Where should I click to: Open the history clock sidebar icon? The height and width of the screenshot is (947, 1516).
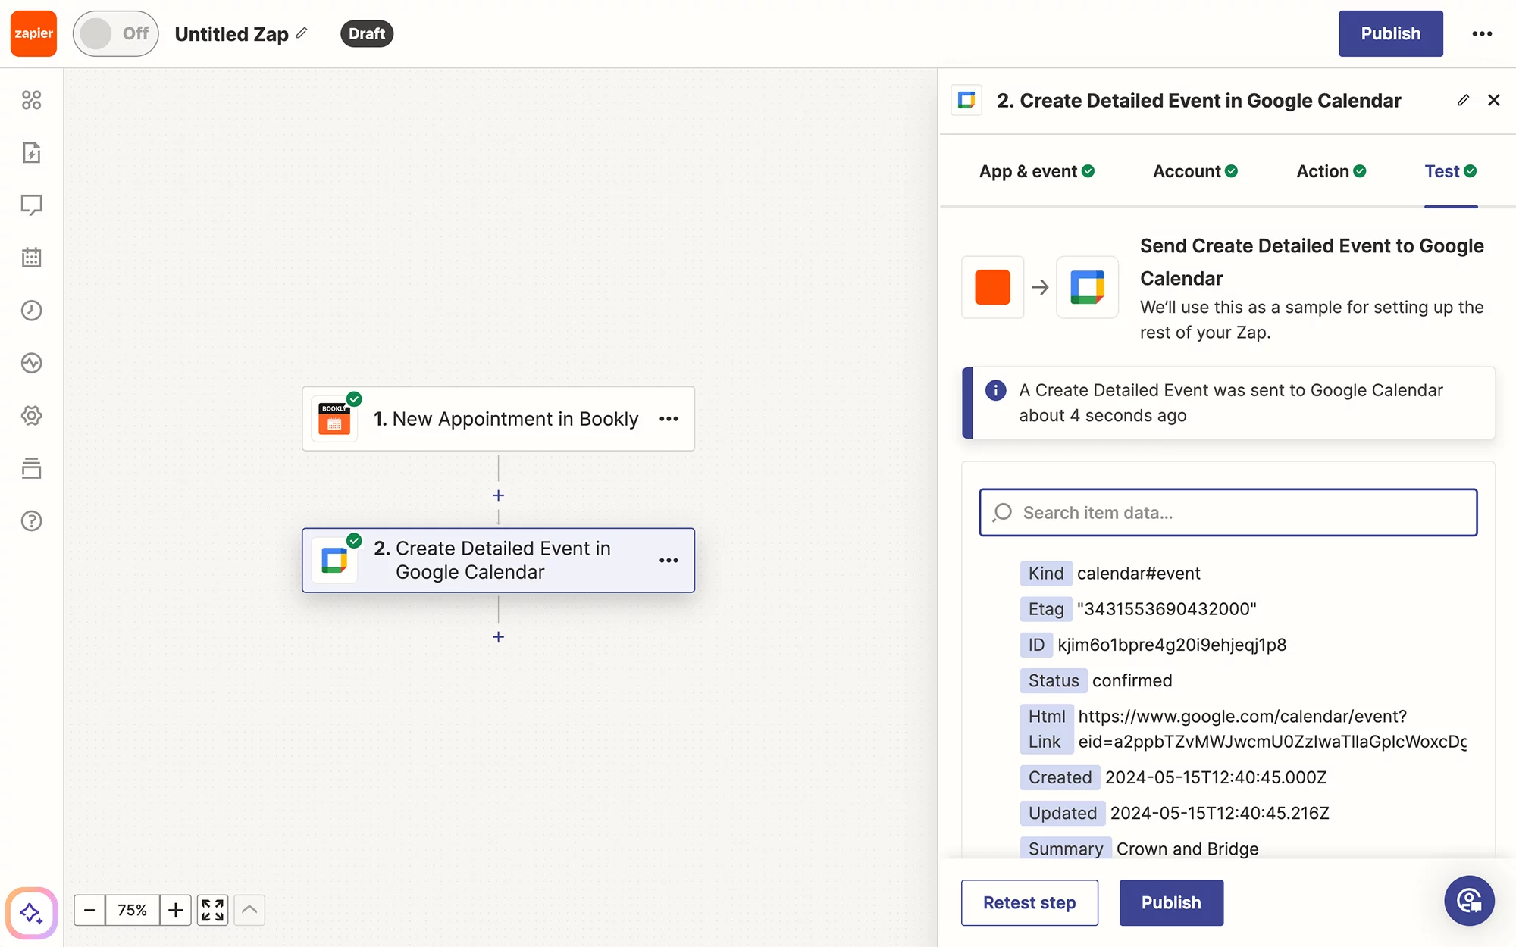[31, 310]
